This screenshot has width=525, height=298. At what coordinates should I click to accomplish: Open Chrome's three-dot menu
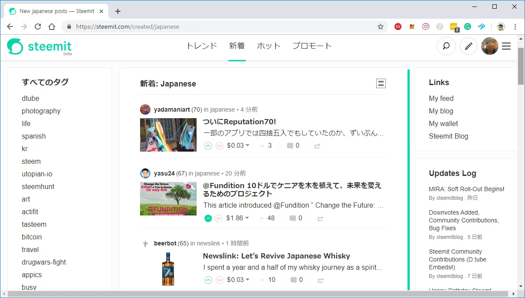click(515, 26)
